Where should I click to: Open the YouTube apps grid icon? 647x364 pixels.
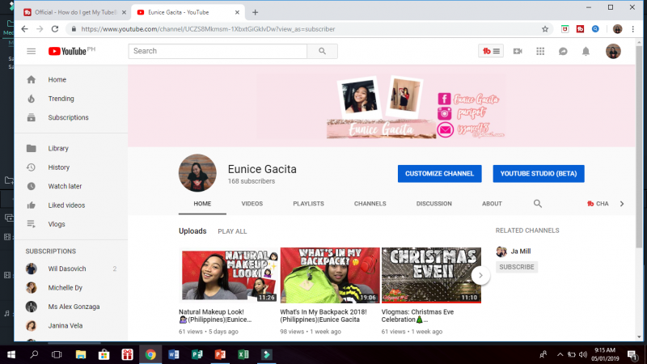coord(540,51)
